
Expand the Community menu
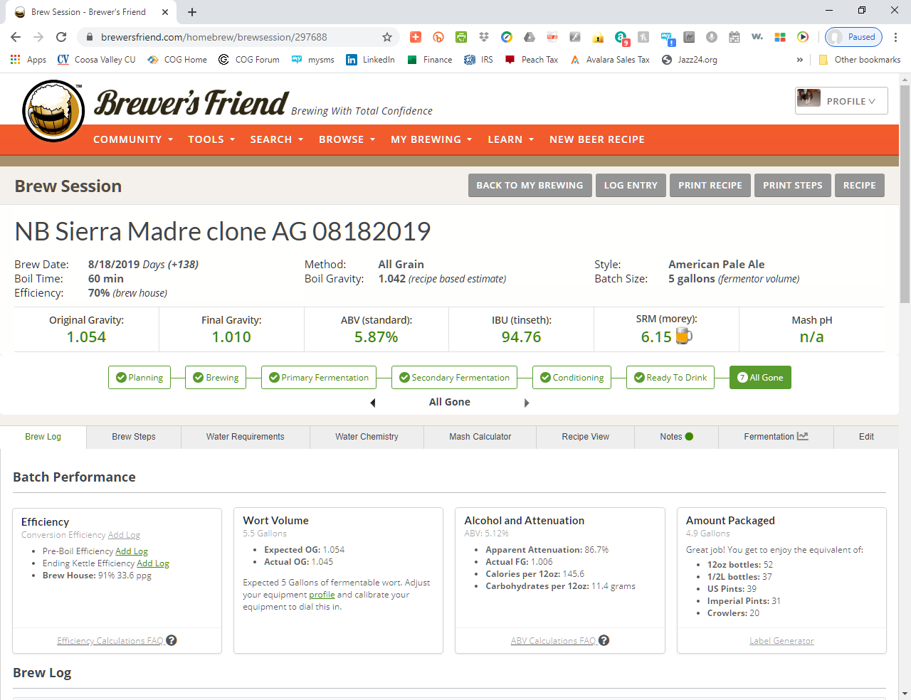(x=133, y=139)
